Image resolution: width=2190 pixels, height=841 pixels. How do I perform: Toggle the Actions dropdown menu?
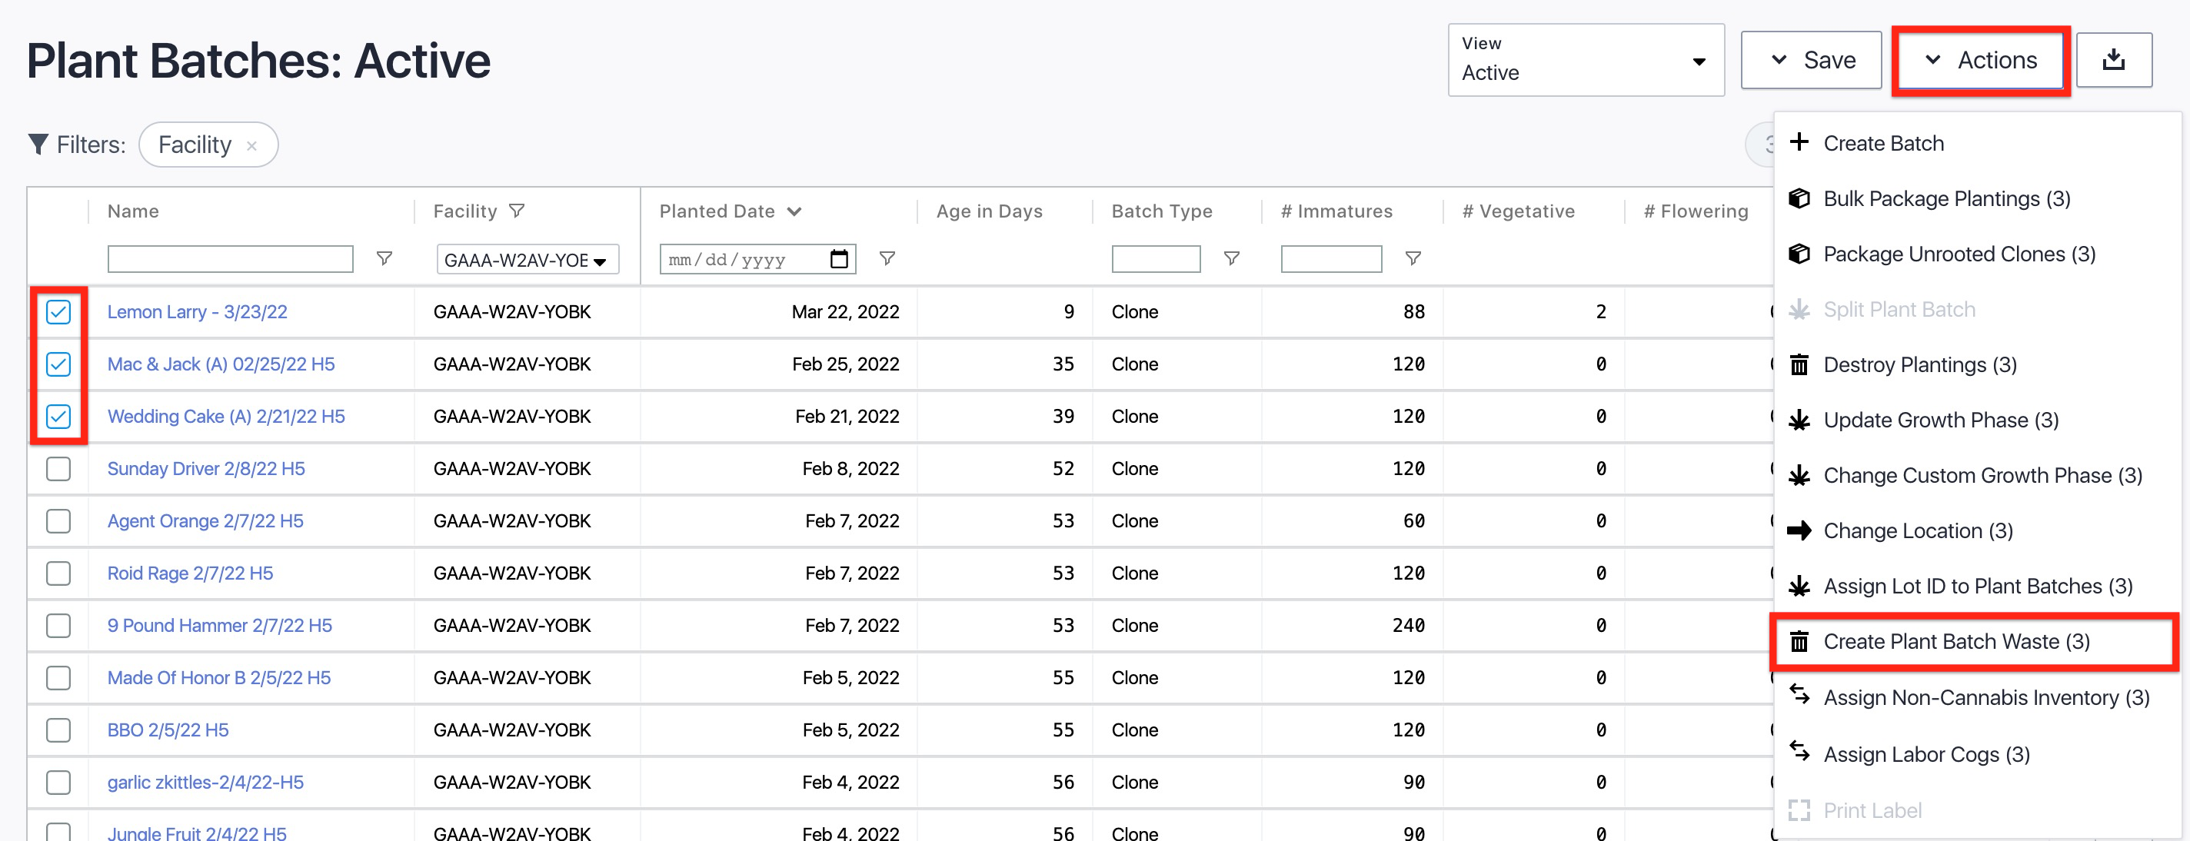[1980, 59]
